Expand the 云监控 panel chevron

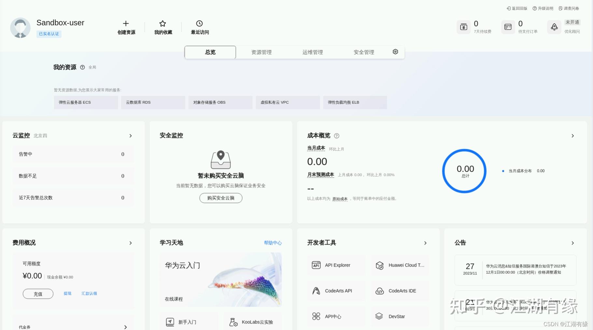point(130,136)
